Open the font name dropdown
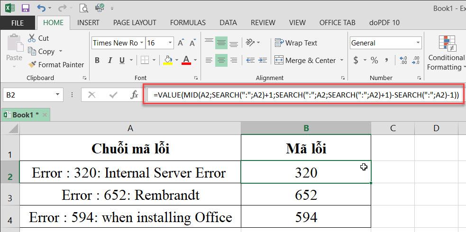The width and height of the screenshot is (466, 232). 142,43
